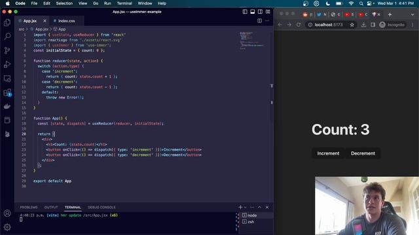Screen dimensions: 419x235
Task: Open the Run menu
Action: [x=107, y=3]
